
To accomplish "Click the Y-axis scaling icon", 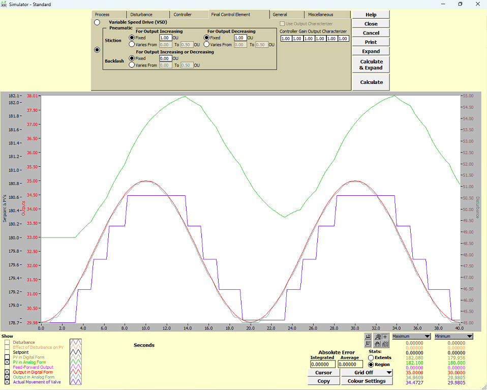I will 368,344.
